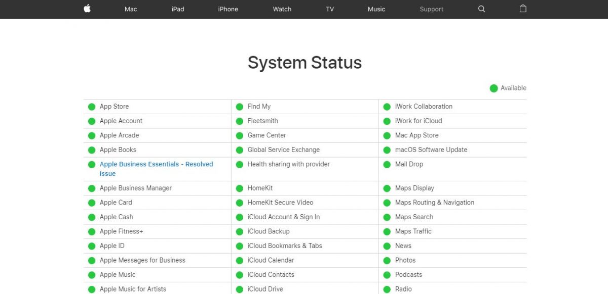Click the green dot next to Photos
This screenshot has height=294, width=608.
387,261
